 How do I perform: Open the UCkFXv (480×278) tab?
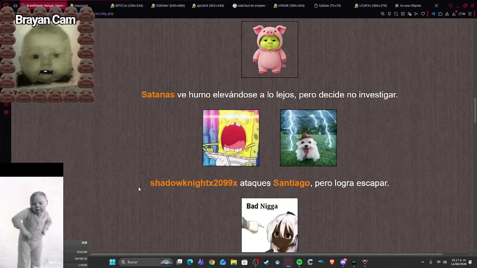(371, 6)
